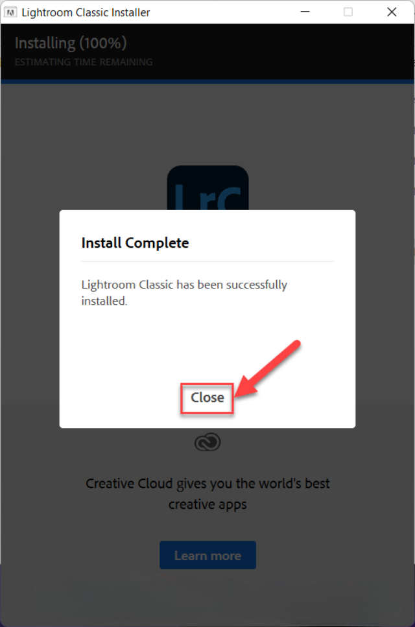Select the Installing (100%) heading
Viewport: 415px width, 627px height.
[71, 43]
